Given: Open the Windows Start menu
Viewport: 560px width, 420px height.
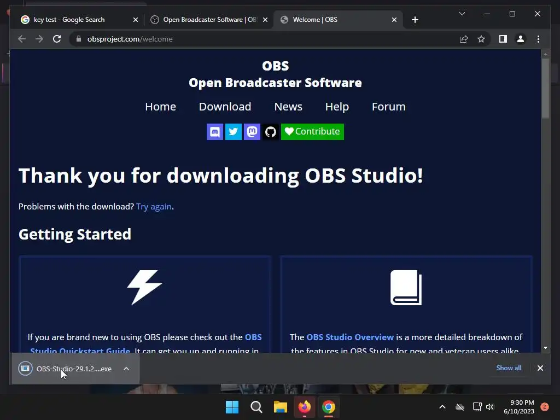Looking at the screenshot, I should point(232,407).
